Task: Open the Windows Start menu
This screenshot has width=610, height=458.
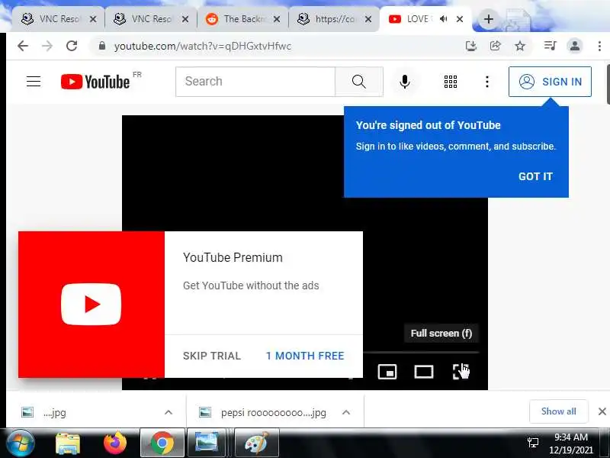Action: (x=21, y=443)
